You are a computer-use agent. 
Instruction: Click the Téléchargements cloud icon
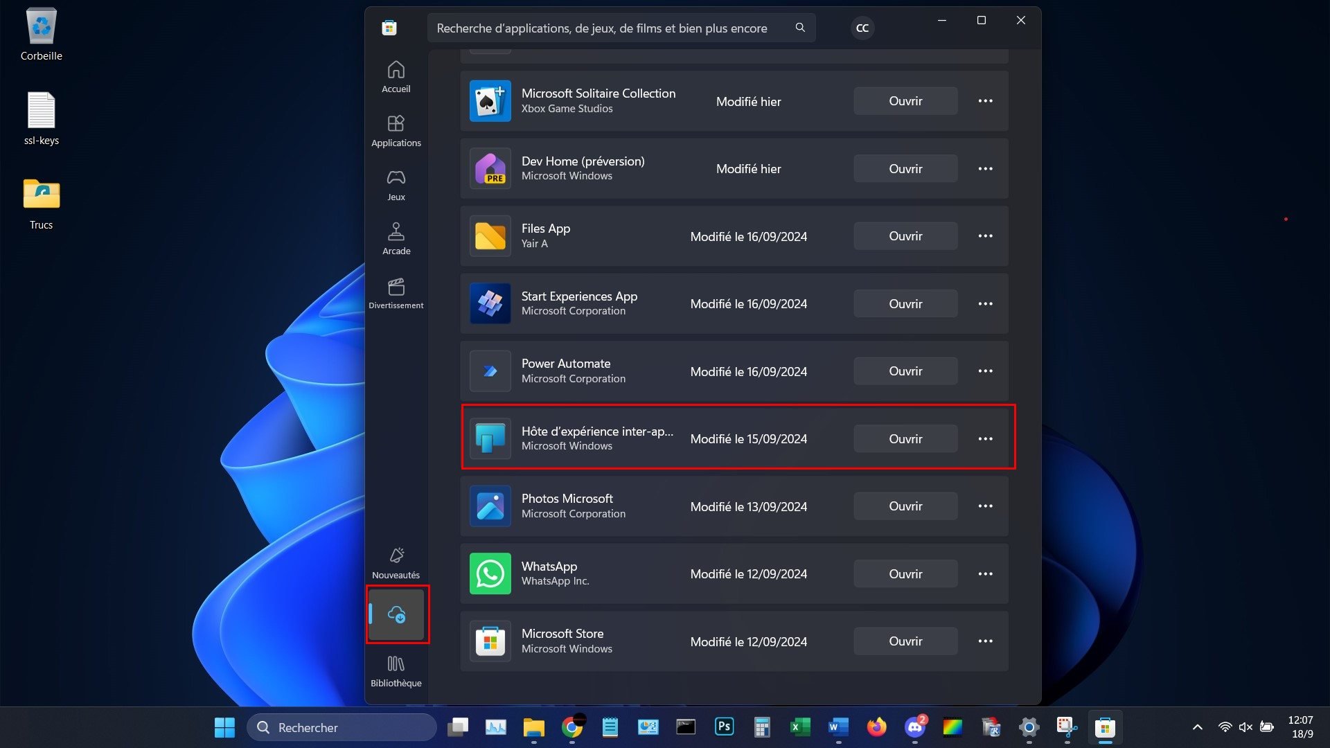click(396, 614)
